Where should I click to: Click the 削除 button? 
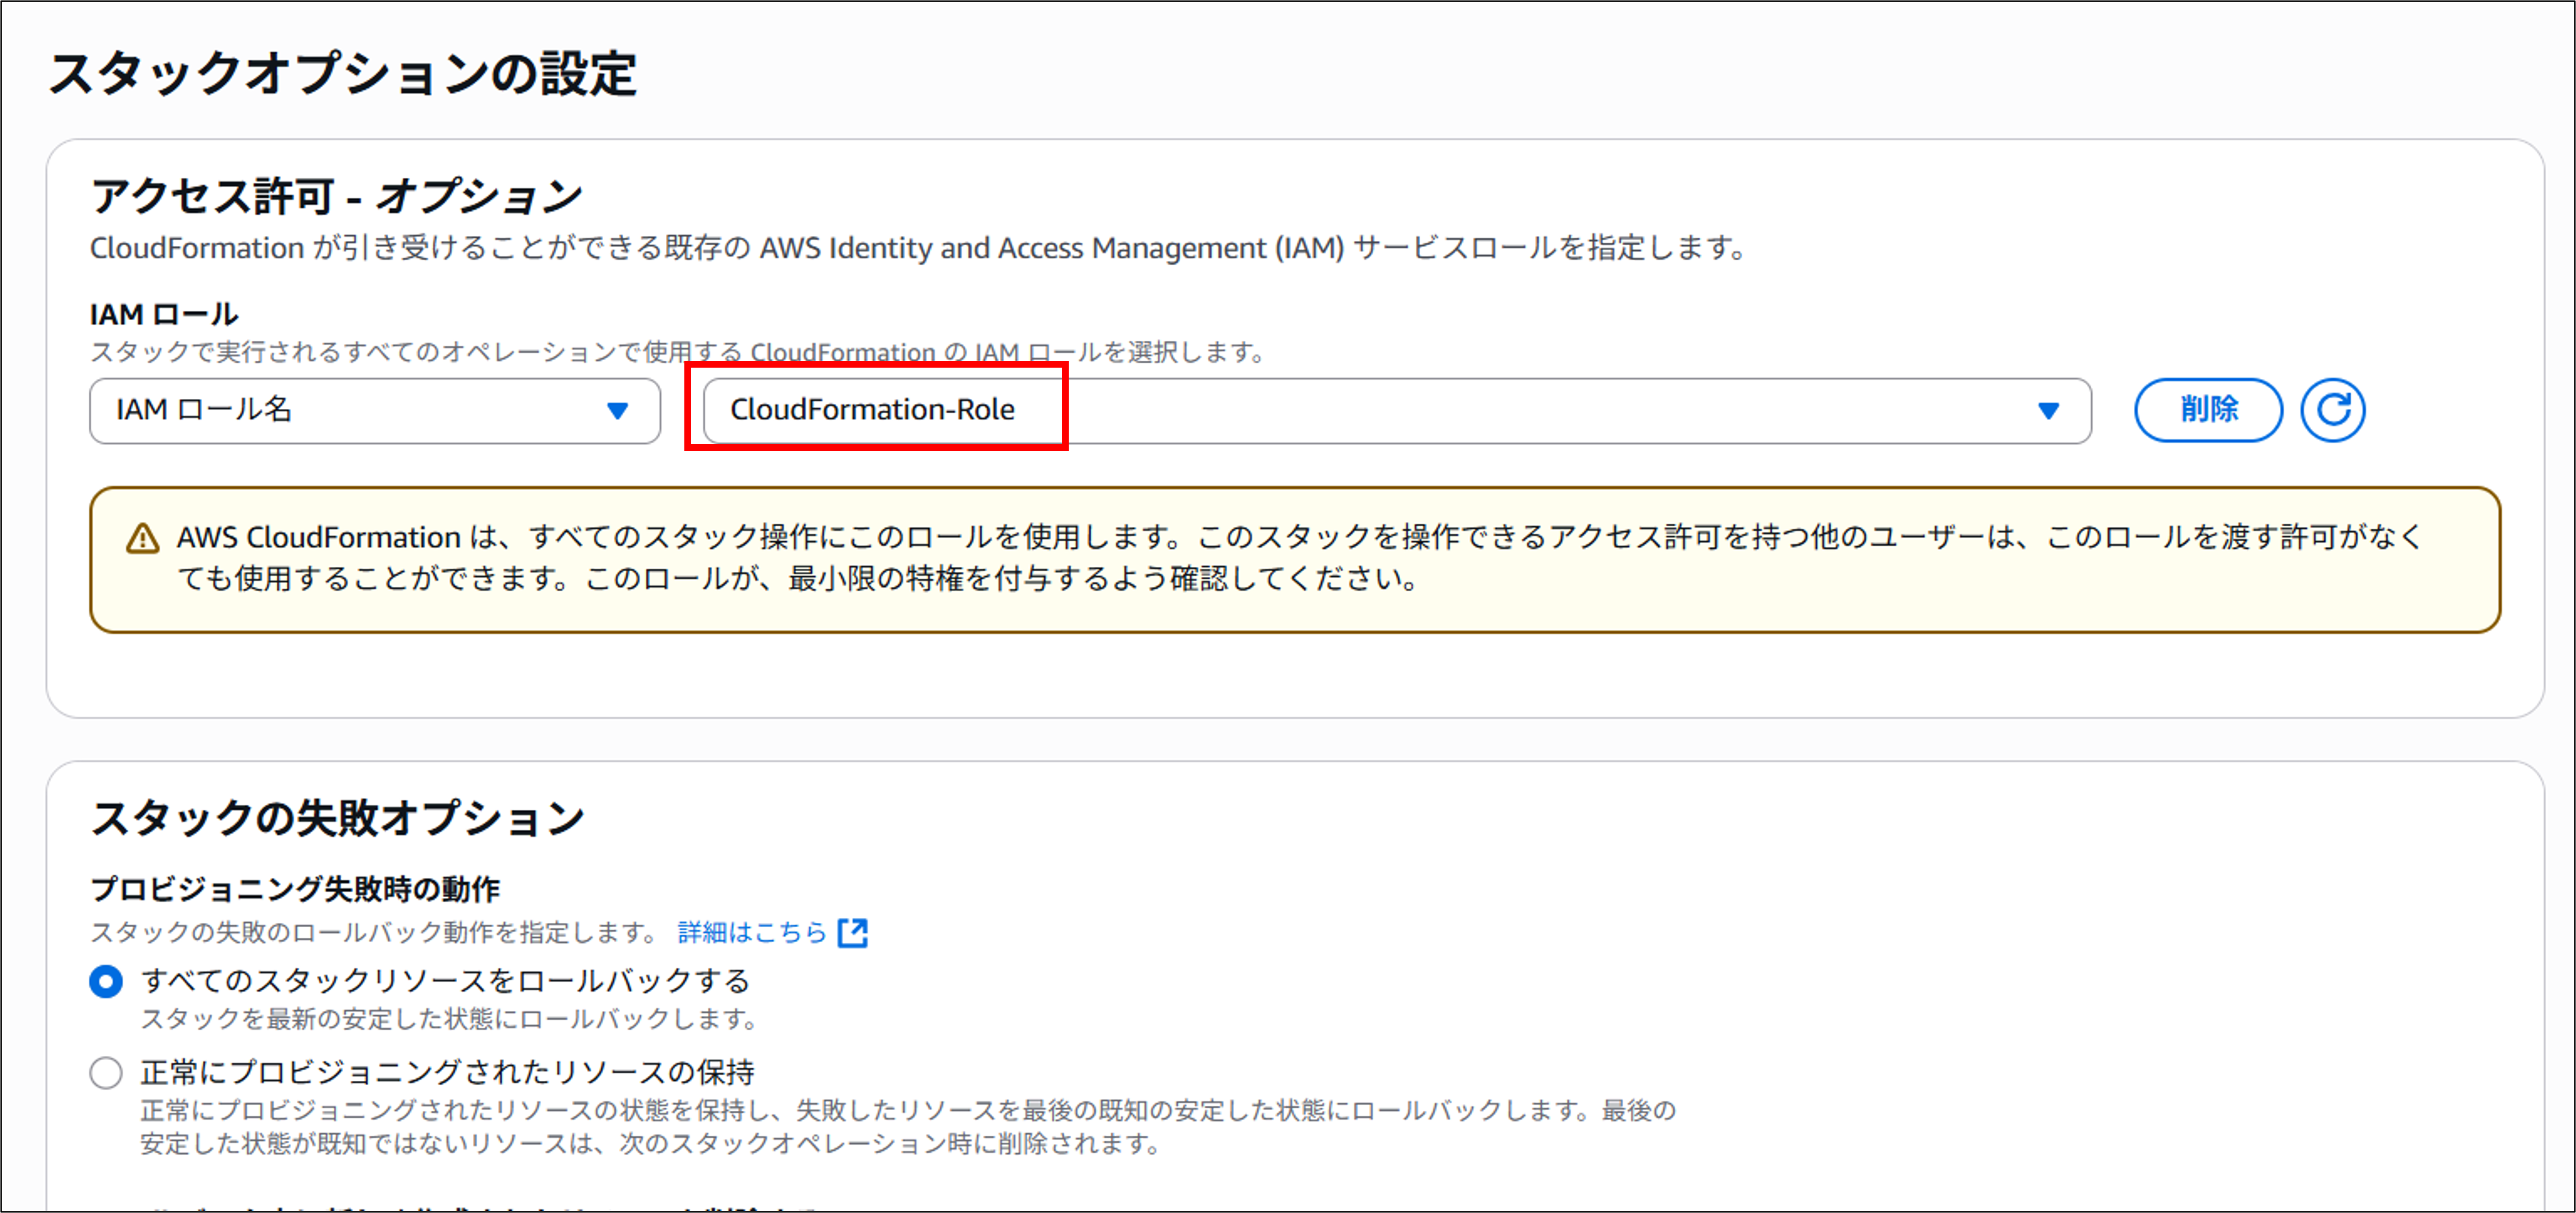click(2208, 410)
